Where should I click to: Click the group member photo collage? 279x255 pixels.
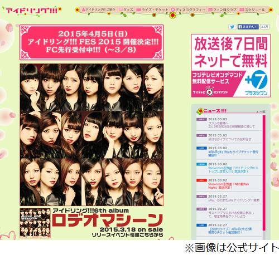(x=92, y=135)
